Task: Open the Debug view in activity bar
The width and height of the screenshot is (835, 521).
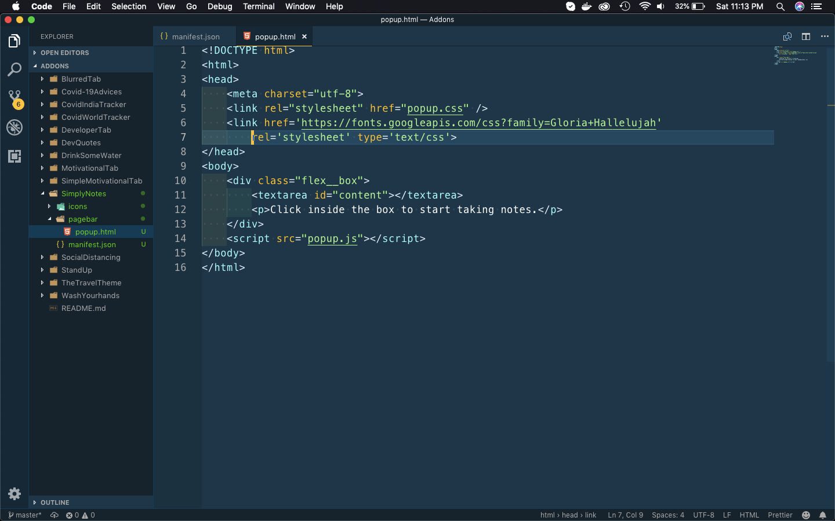Action: click(x=14, y=127)
